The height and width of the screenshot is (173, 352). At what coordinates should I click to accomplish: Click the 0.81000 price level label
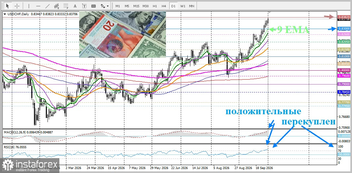click(344, 56)
